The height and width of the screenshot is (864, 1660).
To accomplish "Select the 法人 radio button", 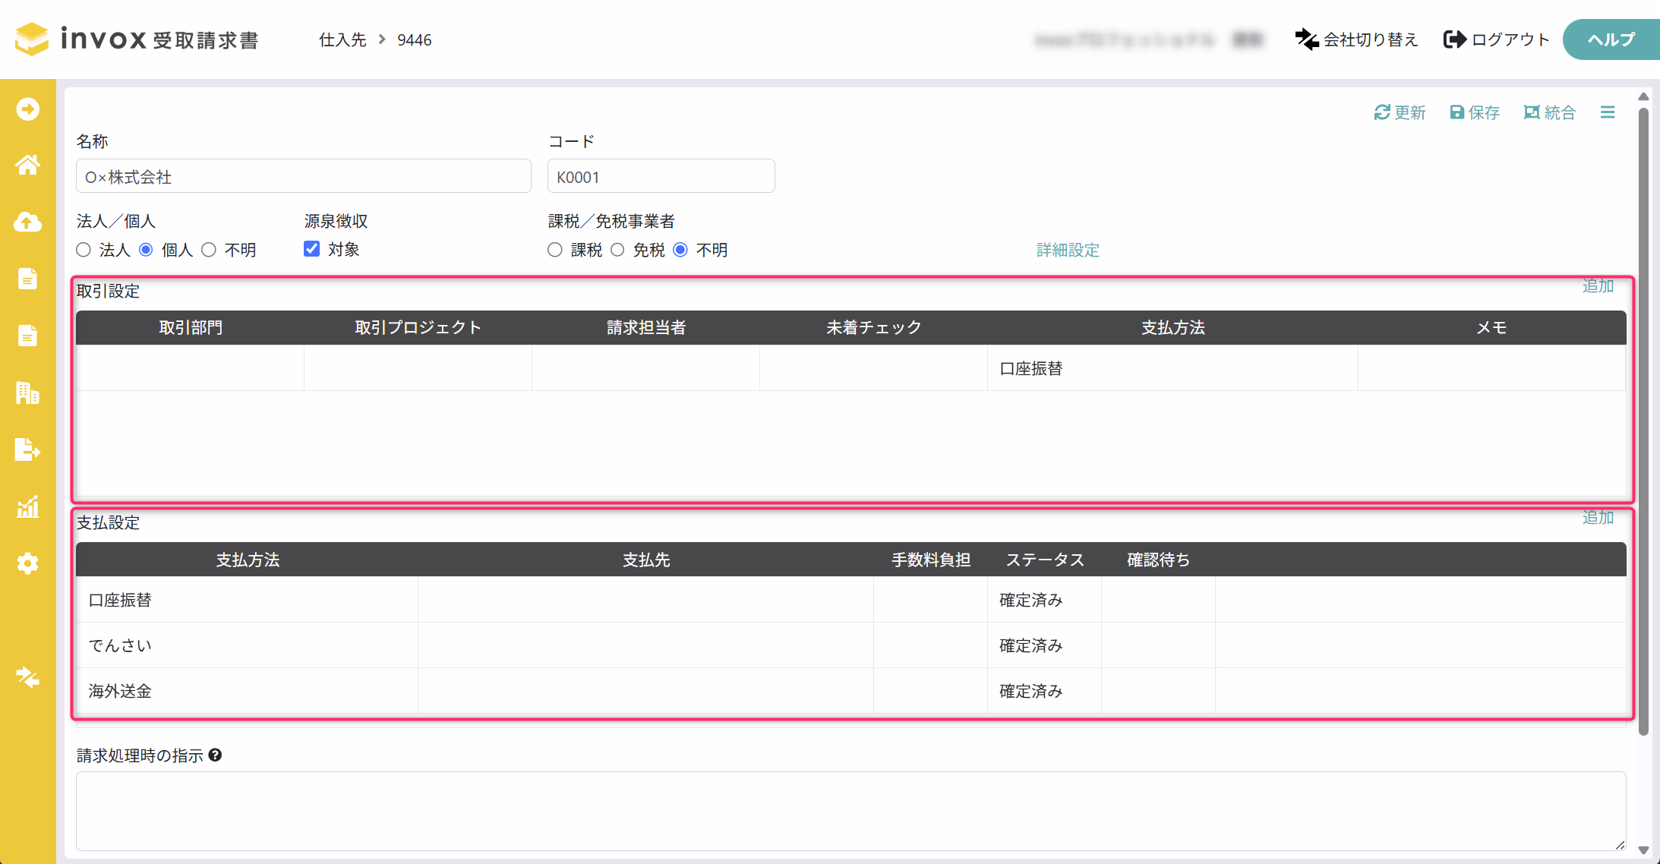I will tap(84, 250).
